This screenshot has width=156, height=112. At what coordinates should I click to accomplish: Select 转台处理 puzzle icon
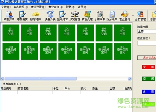[87, 16]
